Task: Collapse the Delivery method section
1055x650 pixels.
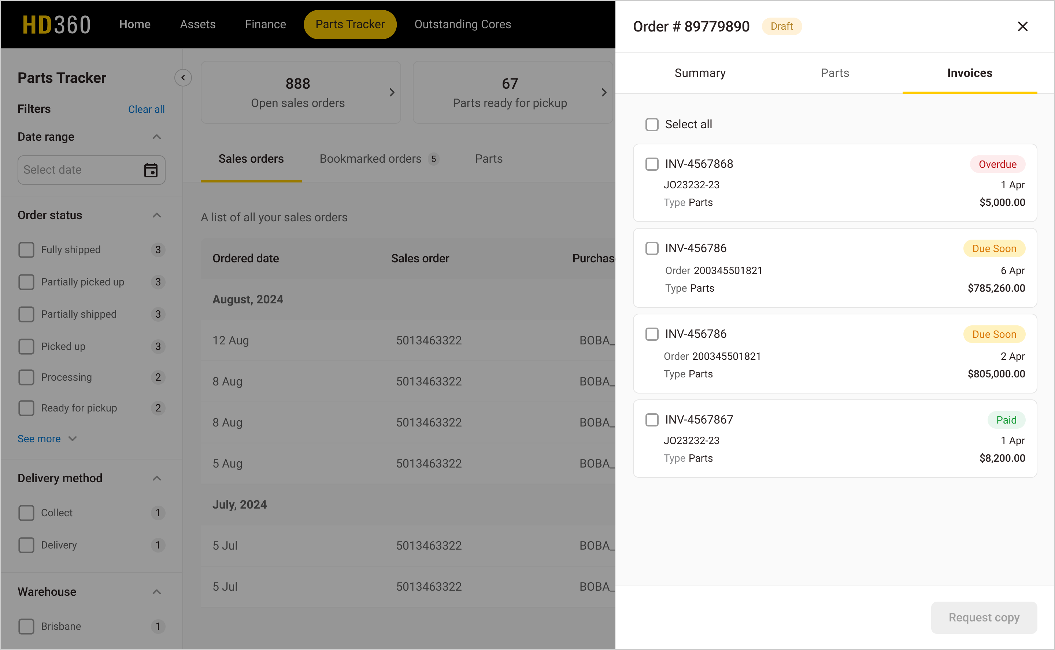Action: click(156, 478)
